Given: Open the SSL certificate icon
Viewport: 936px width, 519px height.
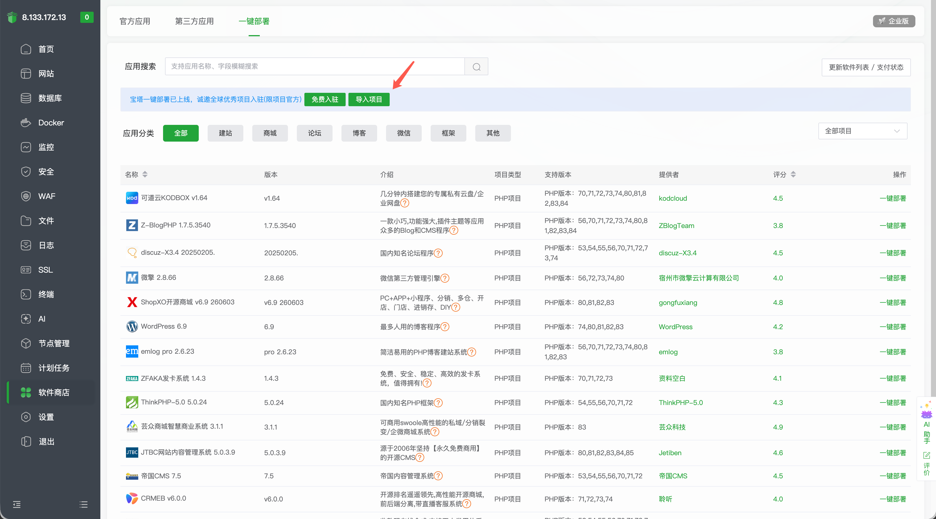Looking at the screenshot, I should [x=26, y=270].
